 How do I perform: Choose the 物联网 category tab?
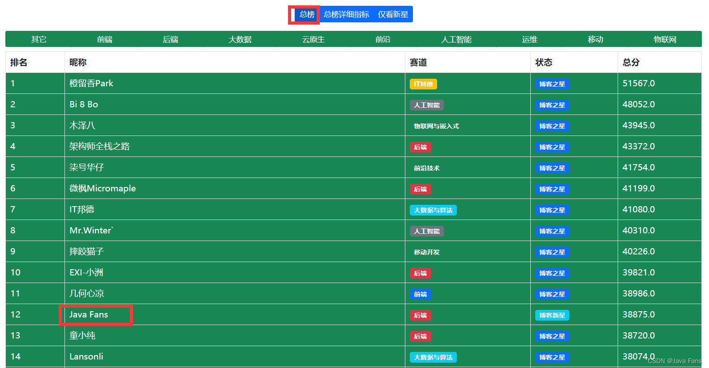click(x=665, y=39)
